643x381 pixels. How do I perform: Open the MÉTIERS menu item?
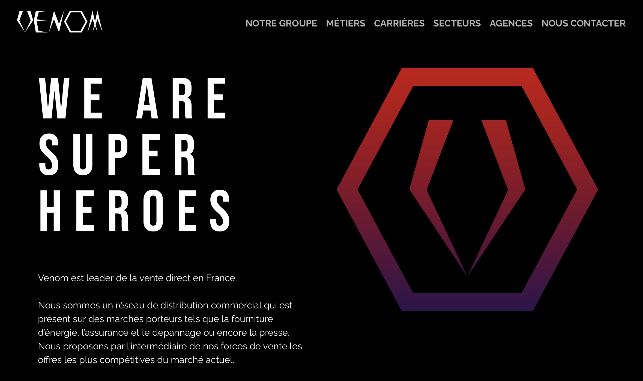pyautogui.click(x=345, y=23)
